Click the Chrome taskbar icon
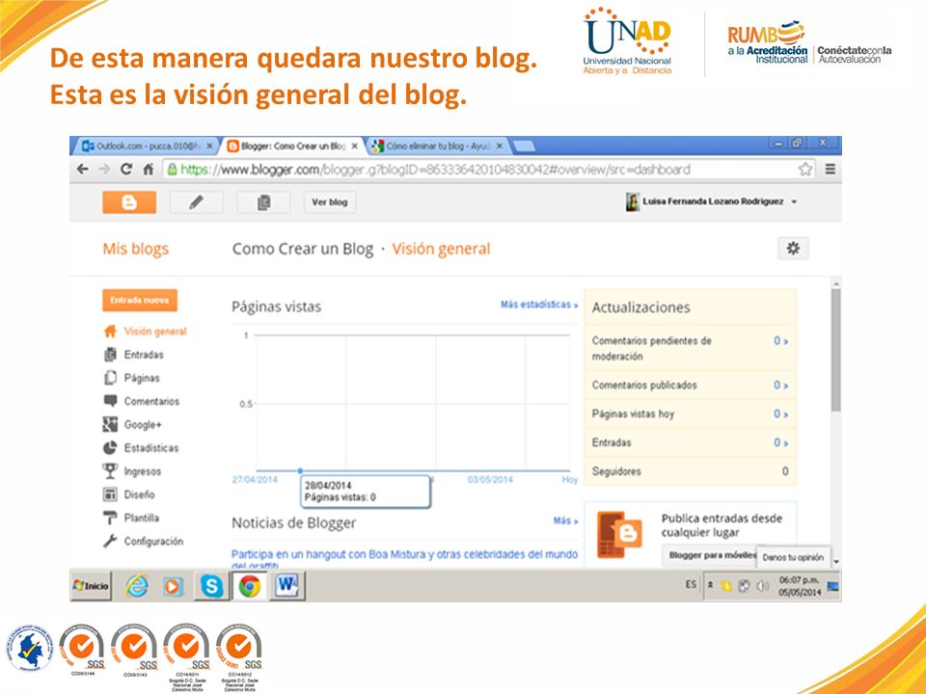Image resolution: width=926 pixels, height=694 pixels. (249, 587)
